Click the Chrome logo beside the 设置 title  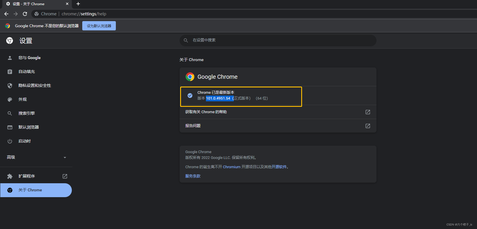(10, 41)
